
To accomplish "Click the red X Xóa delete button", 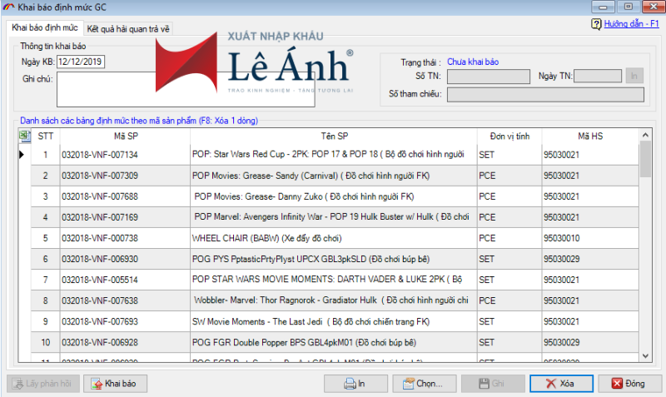I will point(561,384).
